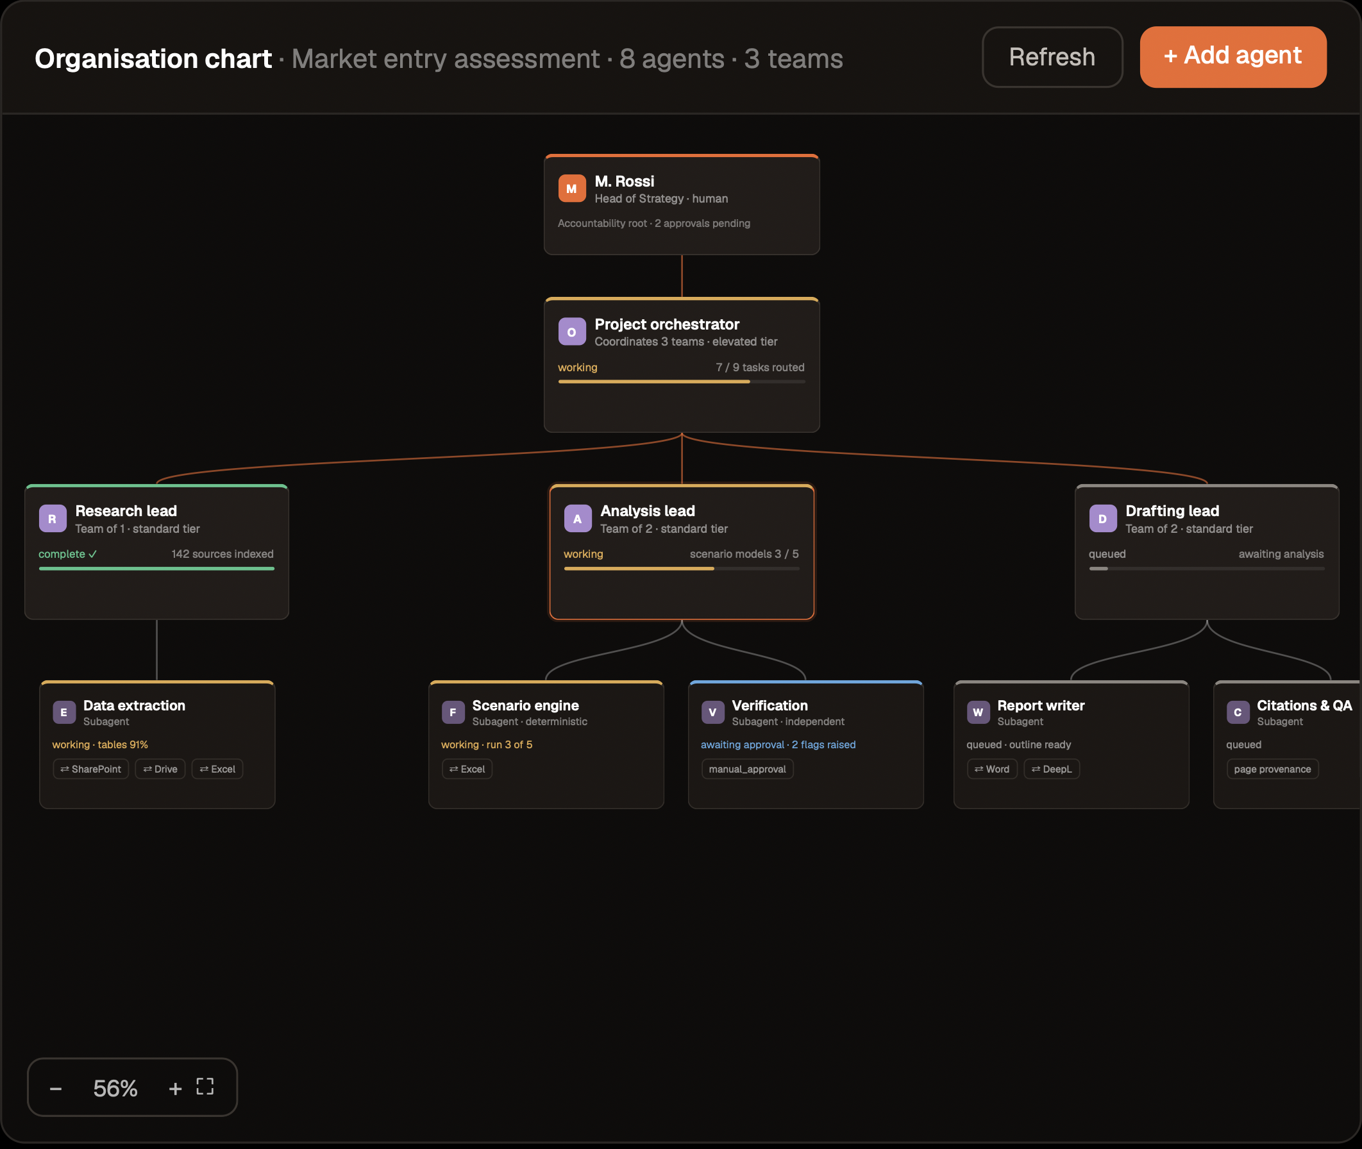Click '7 / 9 tasks routed' text
Screen dimensions: 1362x1149
click(x=759, y=367)
